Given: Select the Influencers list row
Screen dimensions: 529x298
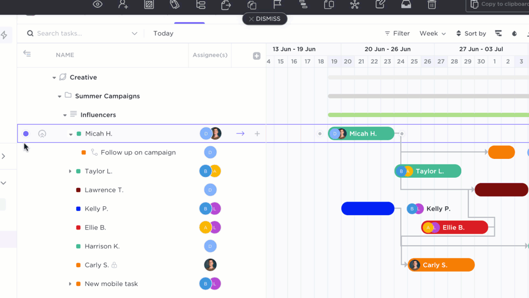Looking at the screenshot, I should point(98,115).
